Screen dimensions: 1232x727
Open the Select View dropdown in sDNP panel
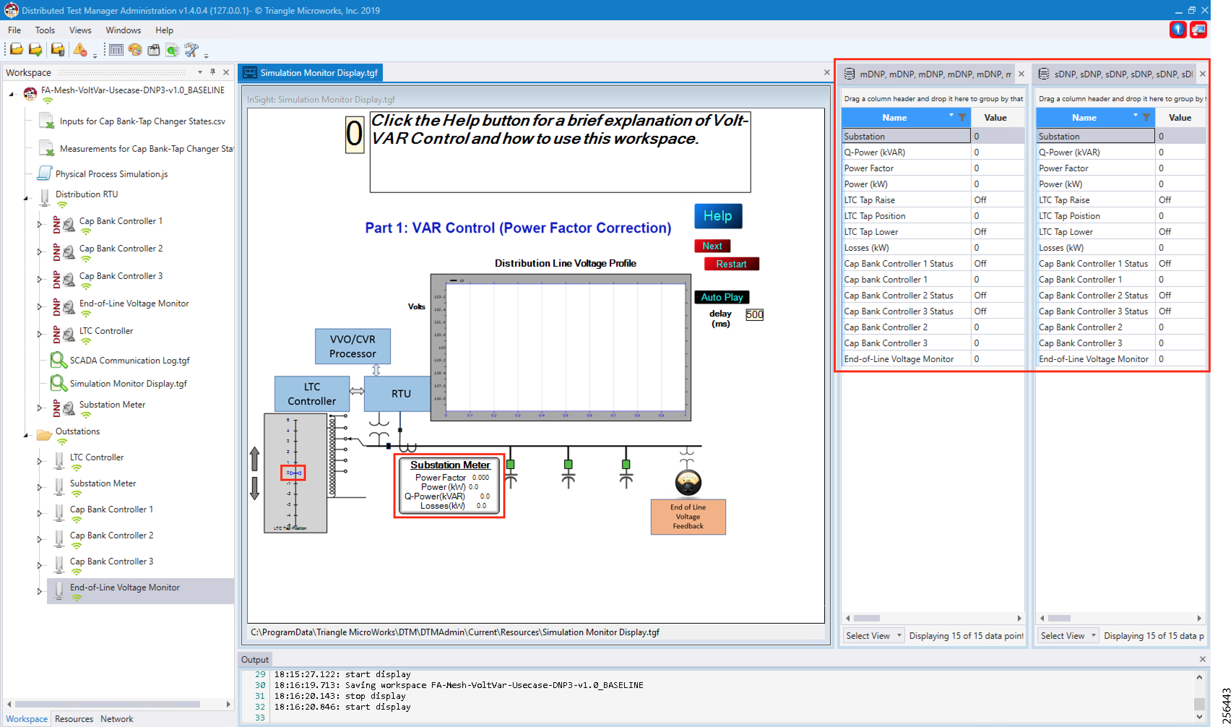pyautogui.click(x=1068, y=635)
